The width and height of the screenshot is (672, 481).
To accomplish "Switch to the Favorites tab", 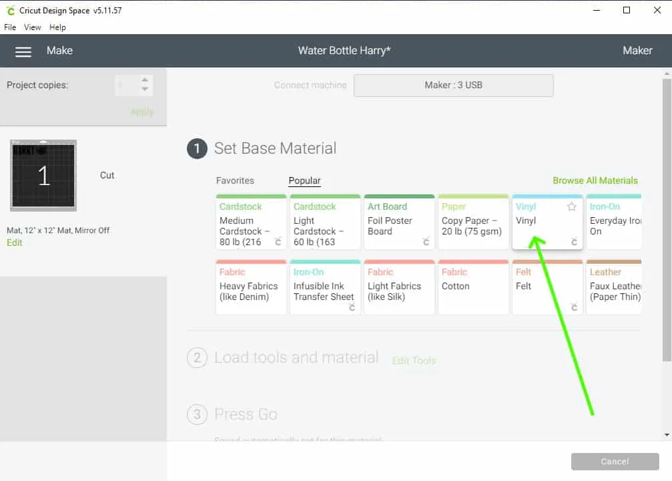I will [x=235, y=180].
